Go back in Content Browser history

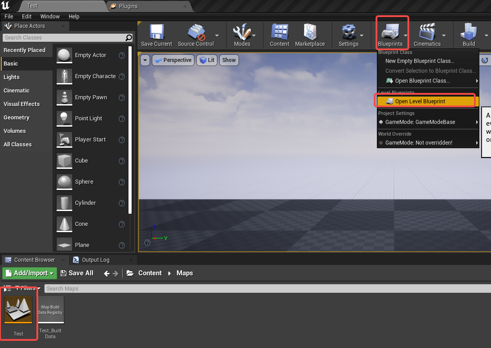tap(106, 273)
